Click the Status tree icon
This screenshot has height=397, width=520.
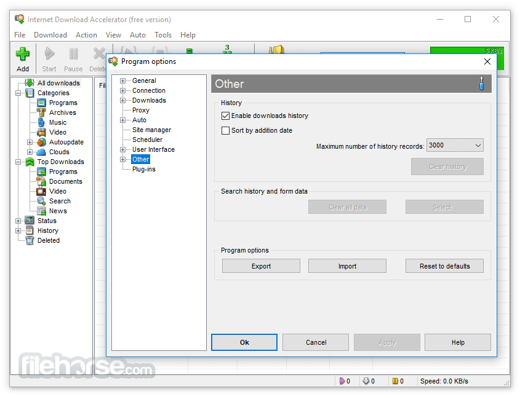coord(30,221)
